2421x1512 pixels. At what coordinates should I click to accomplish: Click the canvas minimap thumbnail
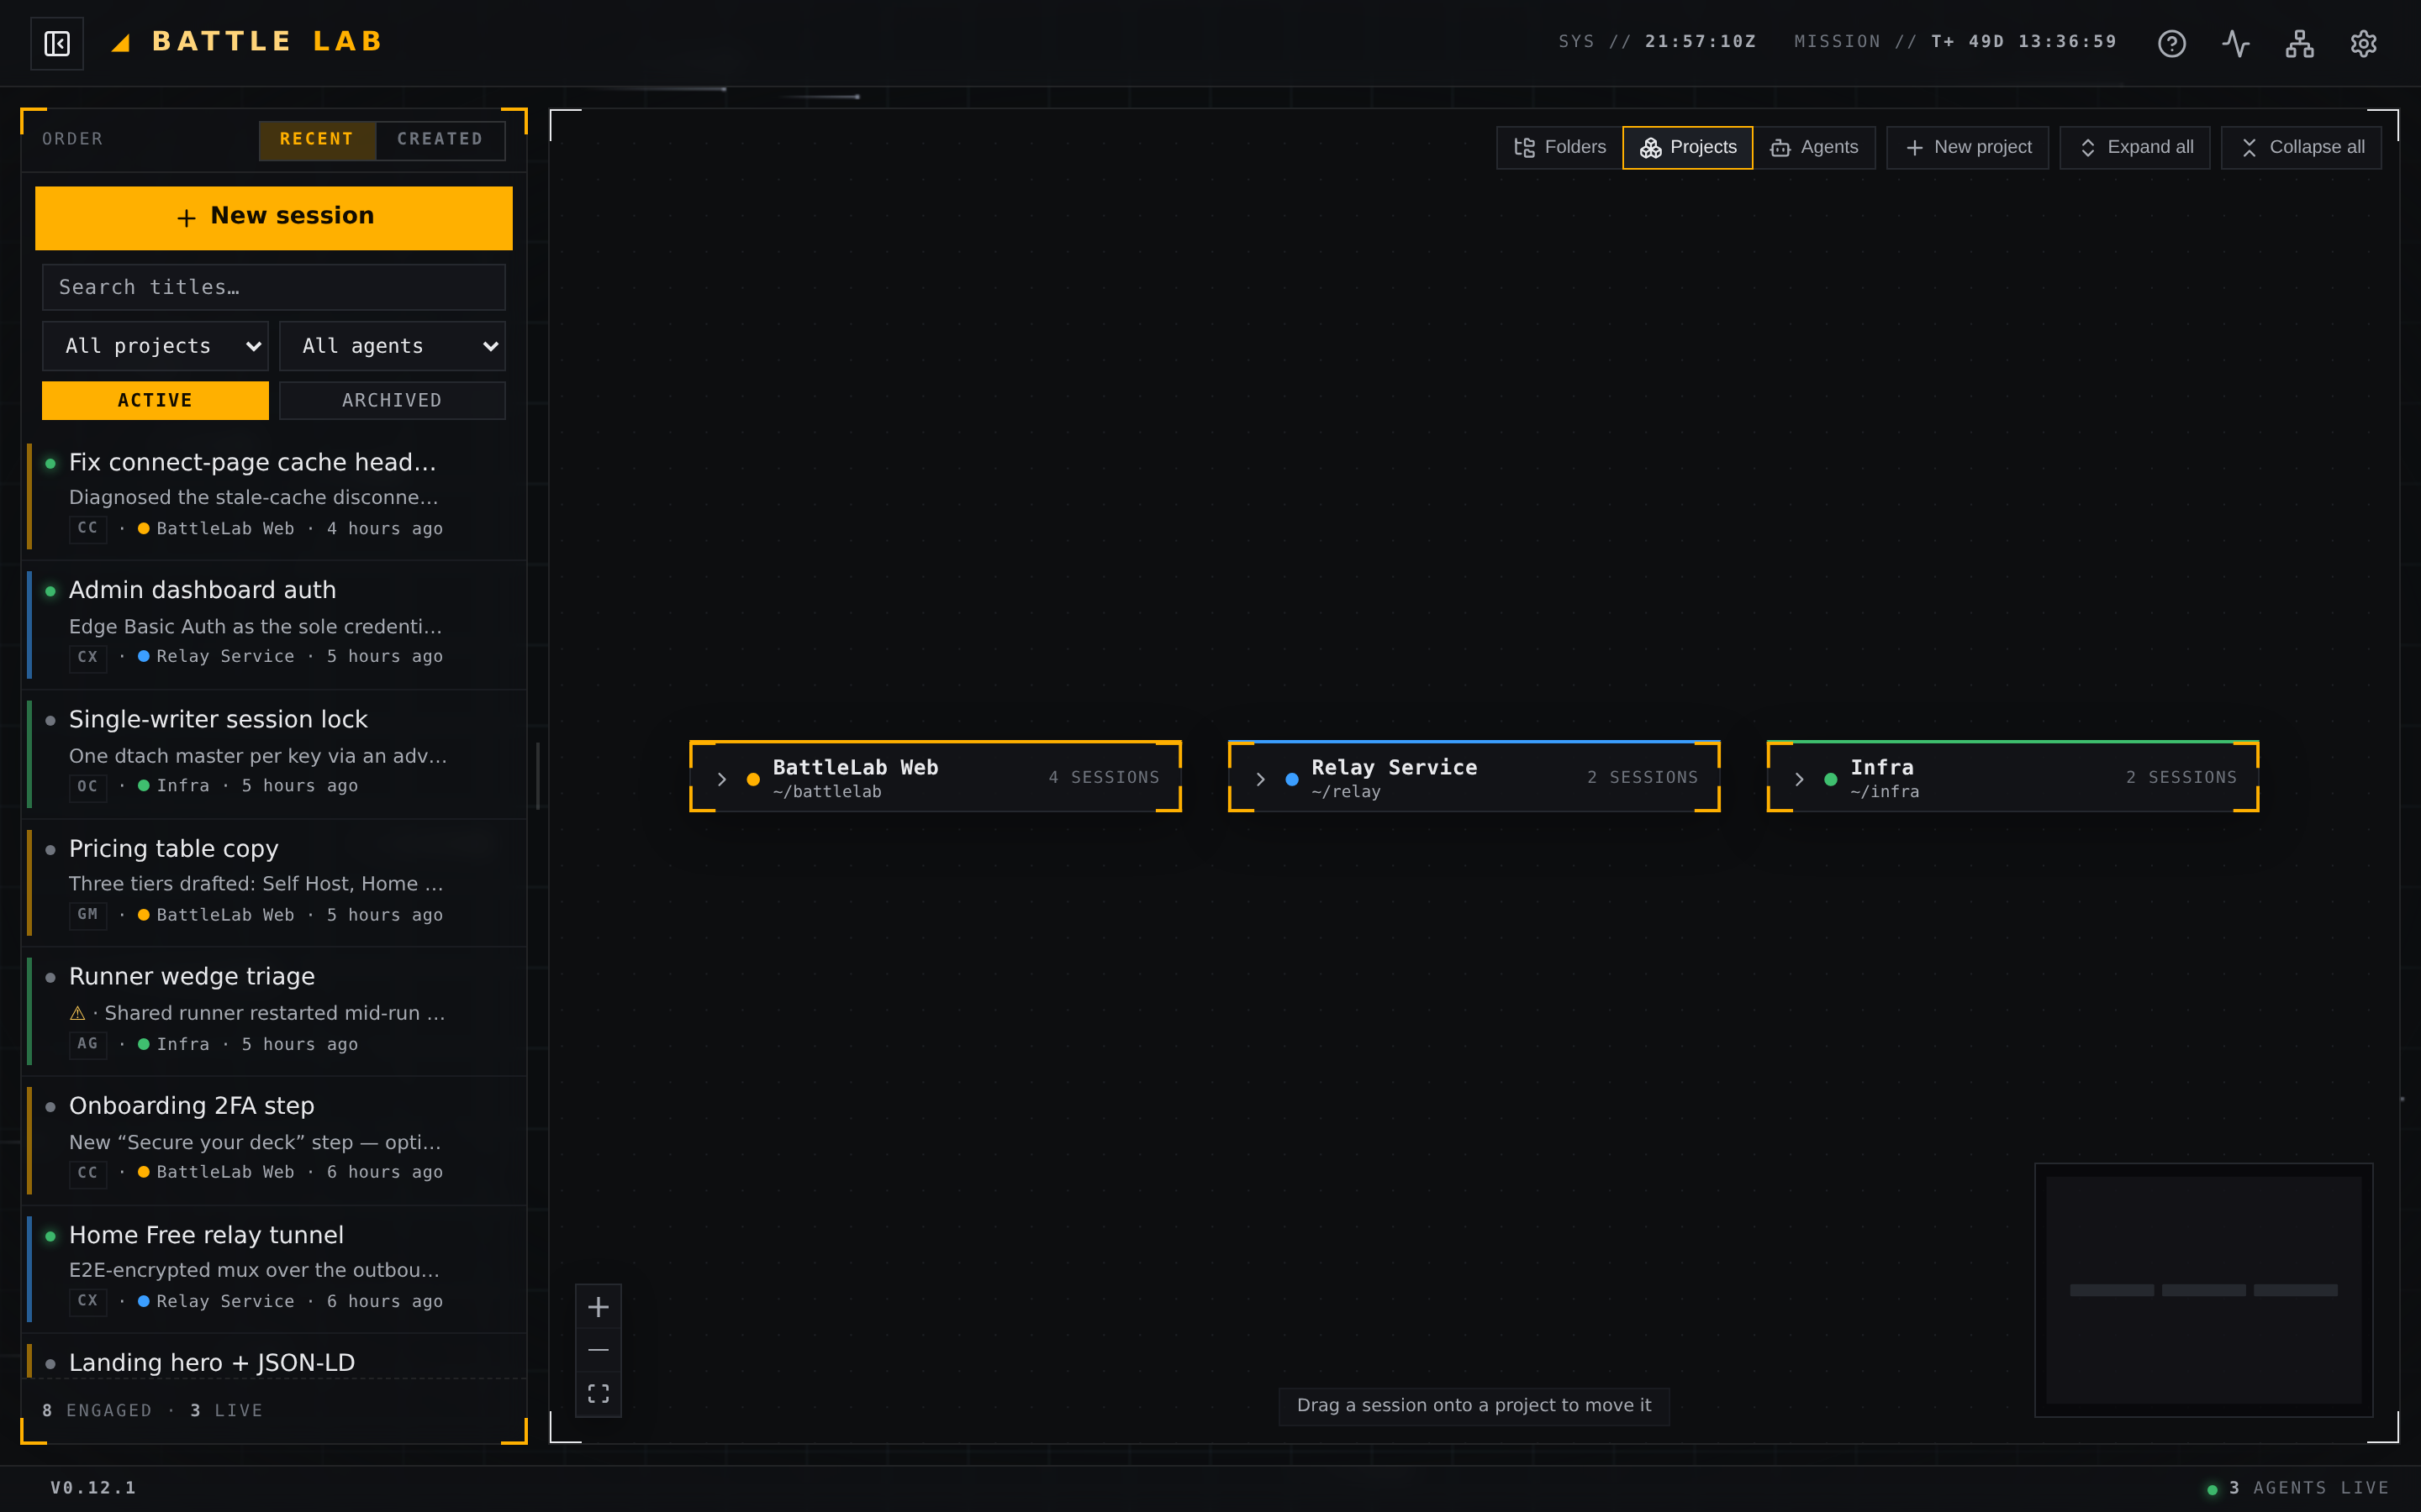pos(2204,1290)
